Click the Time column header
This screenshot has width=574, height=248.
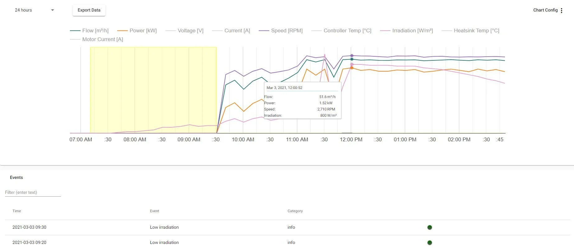(17, 211)
